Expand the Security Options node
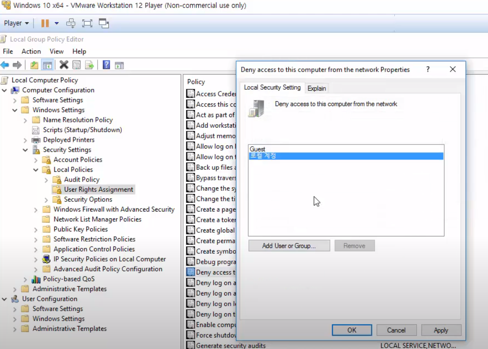Image resolution: width=488 pixels, height=349 pixels. point(46,200)
